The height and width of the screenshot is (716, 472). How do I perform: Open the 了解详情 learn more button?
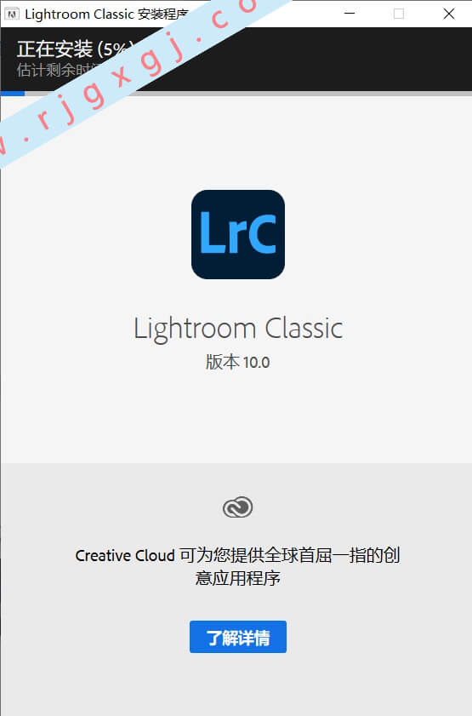(x=238, y=637)
